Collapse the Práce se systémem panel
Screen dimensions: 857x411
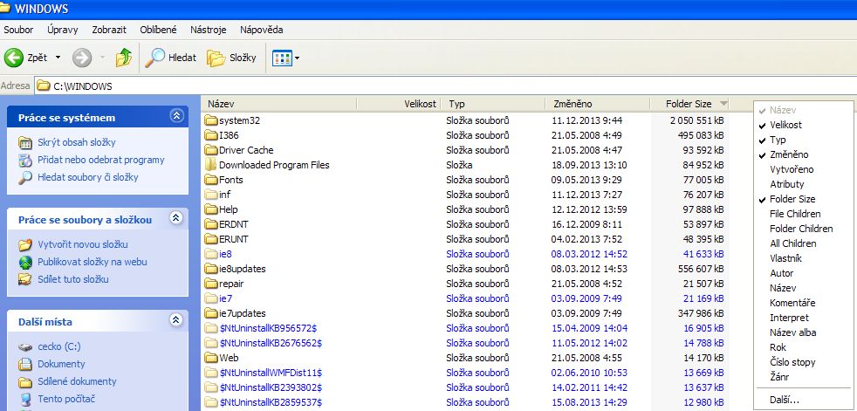click(177, 116)
